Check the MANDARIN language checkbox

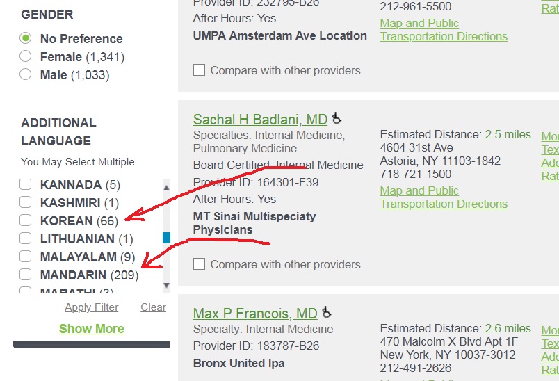(25, 274)
